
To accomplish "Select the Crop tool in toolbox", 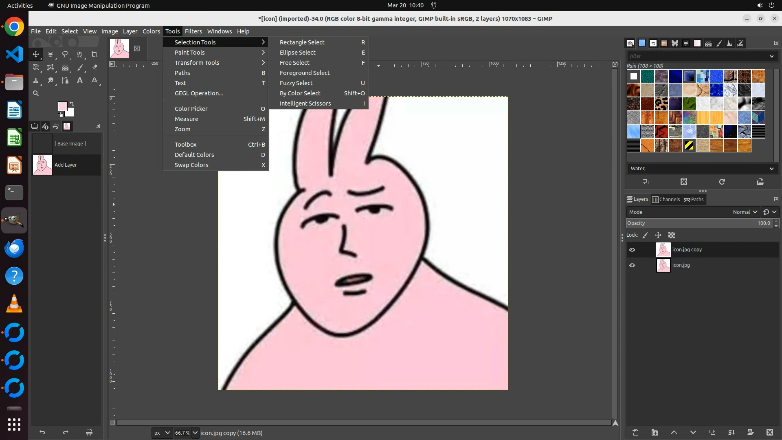I will click(x=94, y=54).
